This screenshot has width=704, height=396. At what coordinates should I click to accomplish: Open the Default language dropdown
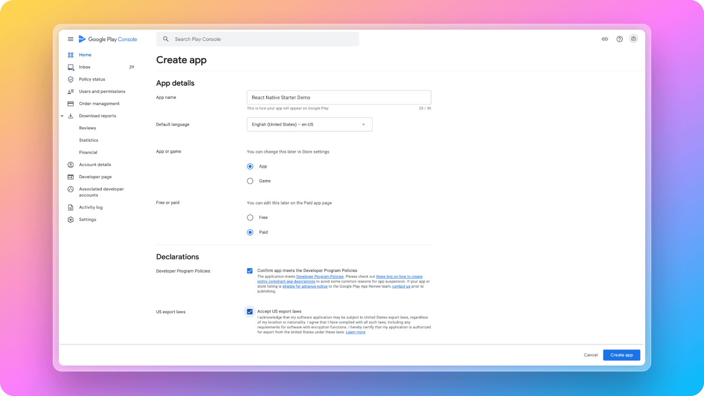pos(309,124)
